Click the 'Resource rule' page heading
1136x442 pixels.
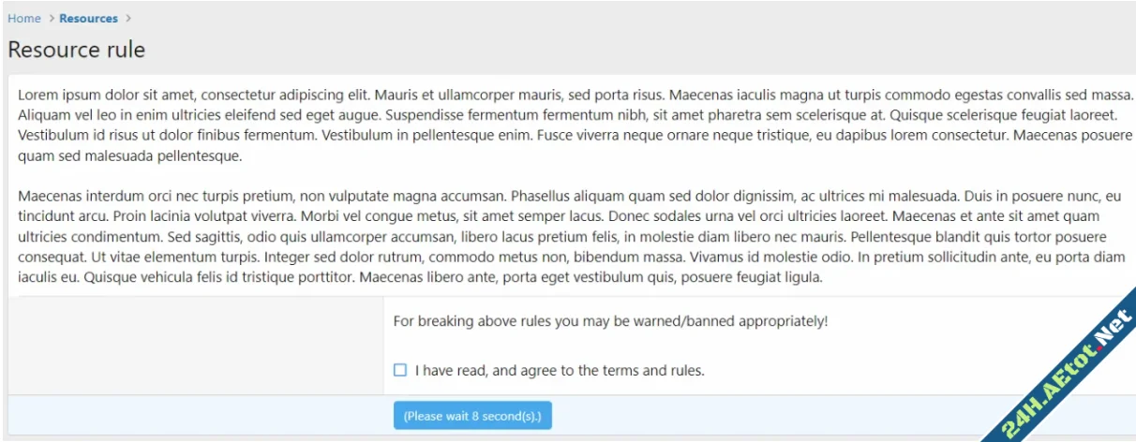(x=77, y=50)
